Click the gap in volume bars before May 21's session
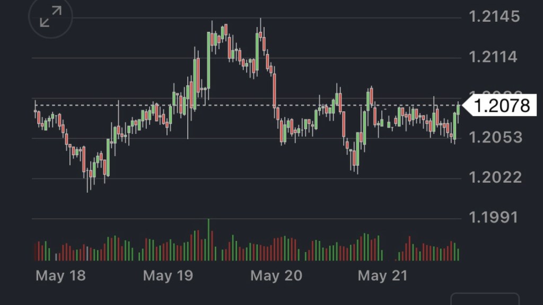 tap(390, 255)
